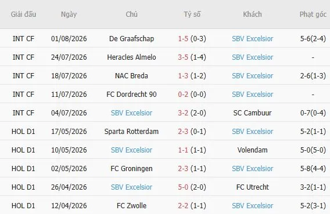Click the FC Zwolle home team
The height and width of the screenshot is (214, 330).
[131, 206]
